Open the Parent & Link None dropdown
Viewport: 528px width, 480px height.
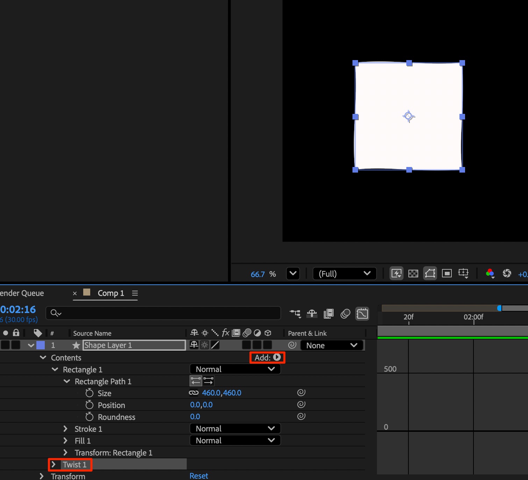pyautogui.click(x=331, y=346)
